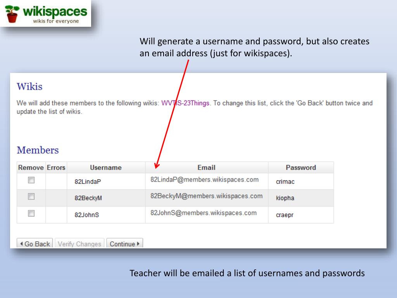The image size is (397, 298).
Task: Click the email 82BeckyM@members.wikispaces.com
Action: 206,196
